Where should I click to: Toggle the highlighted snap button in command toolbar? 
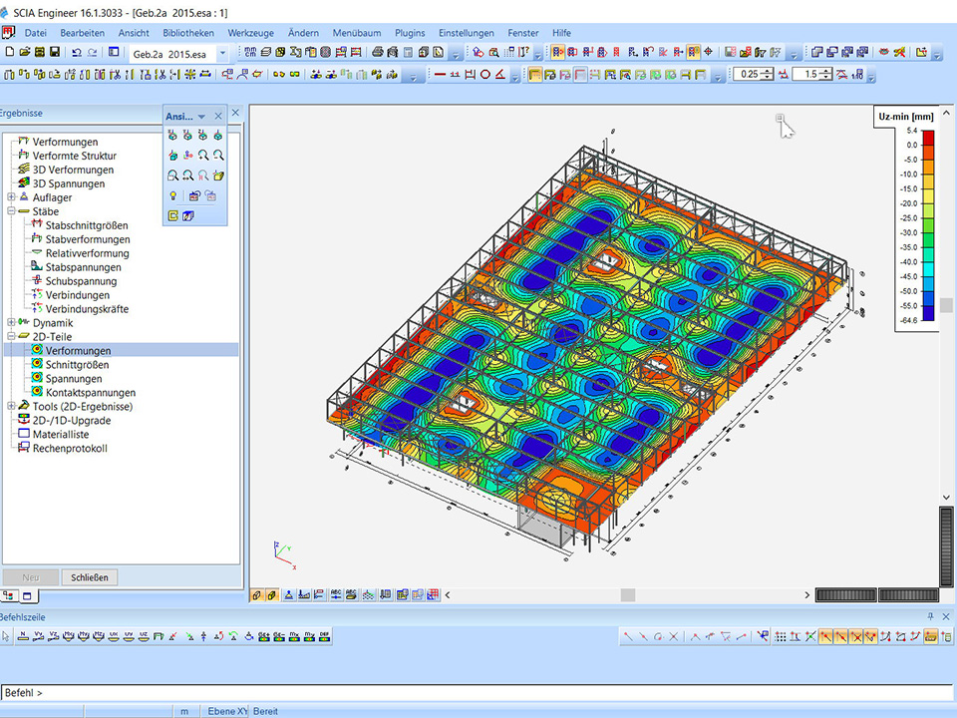827,636
